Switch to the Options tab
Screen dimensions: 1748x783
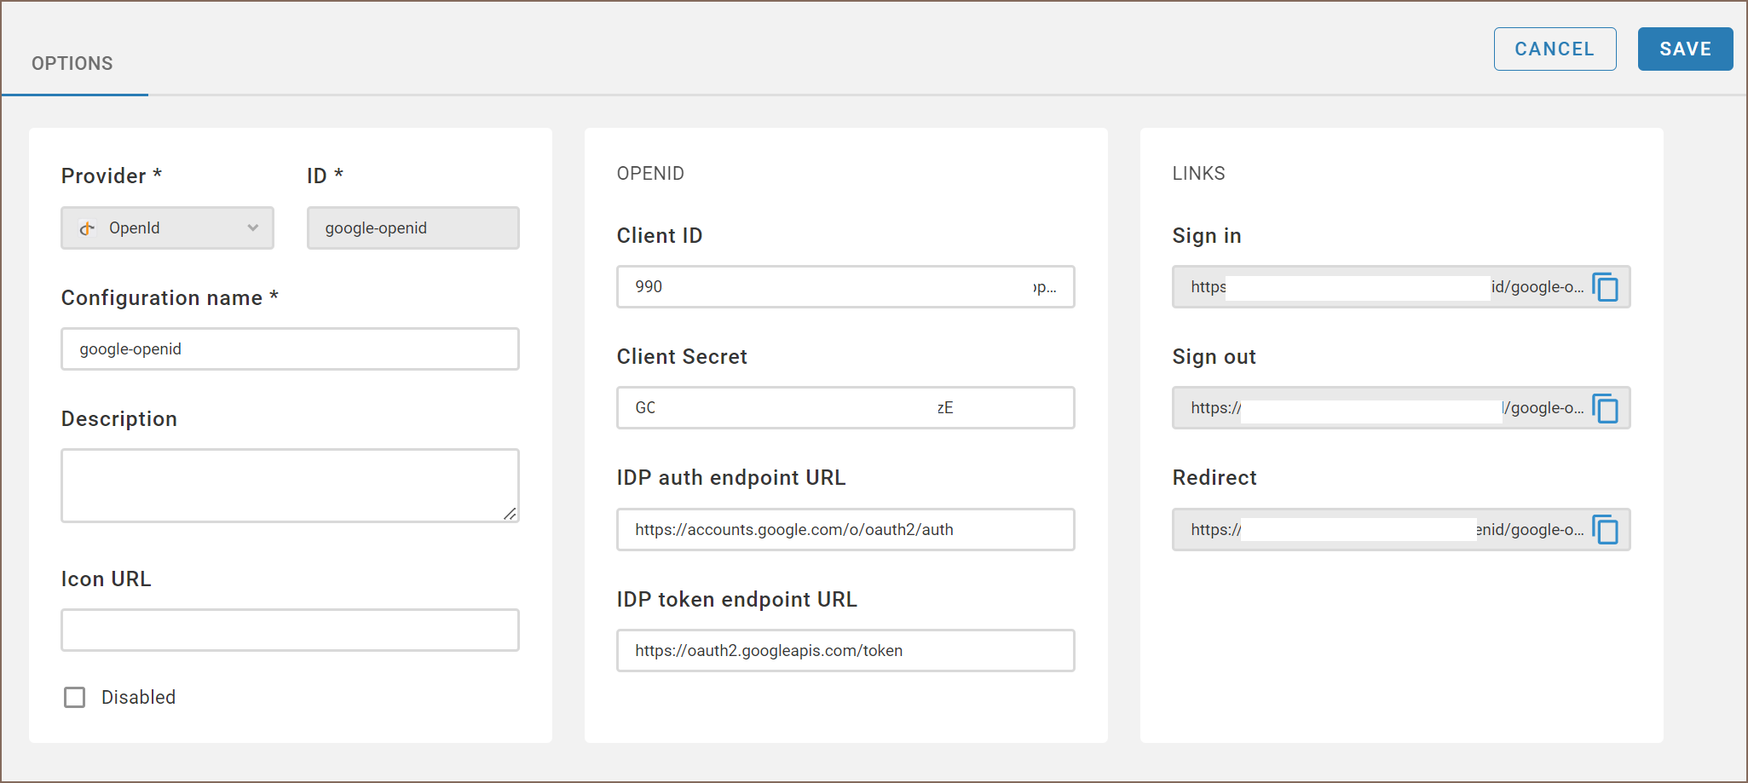coord(72,64)
